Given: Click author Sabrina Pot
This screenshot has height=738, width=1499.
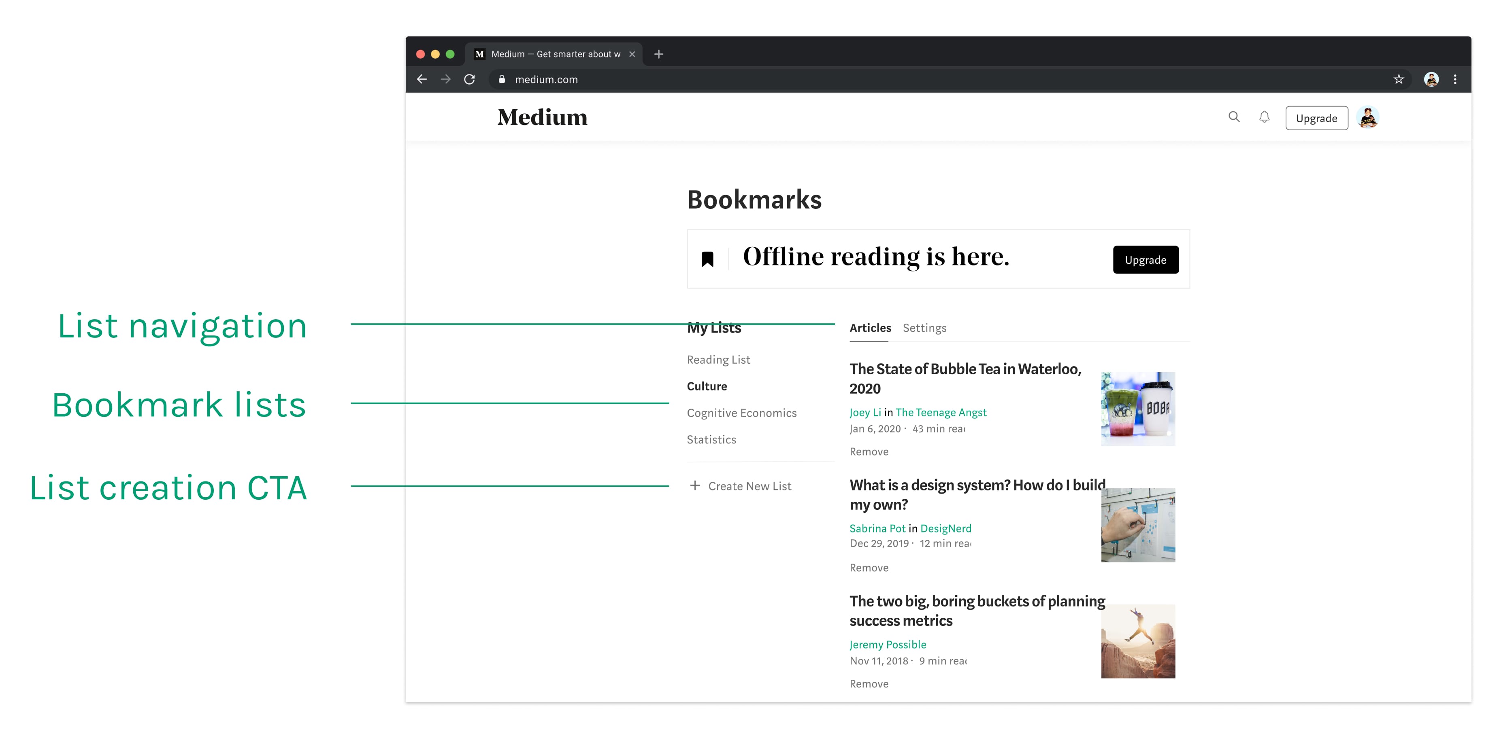Looking at the screenshot, I should pyautogui.click(x=877, y=529).
